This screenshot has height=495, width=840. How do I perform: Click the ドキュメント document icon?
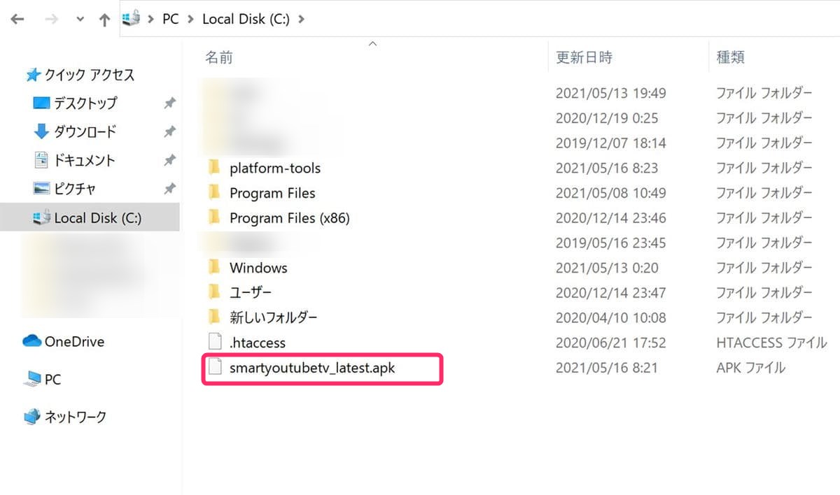pyautogui.click(x=41, y=159)
